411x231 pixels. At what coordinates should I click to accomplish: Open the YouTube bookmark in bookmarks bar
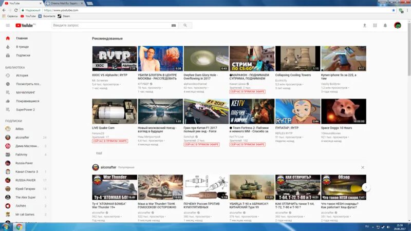point(28,16)
